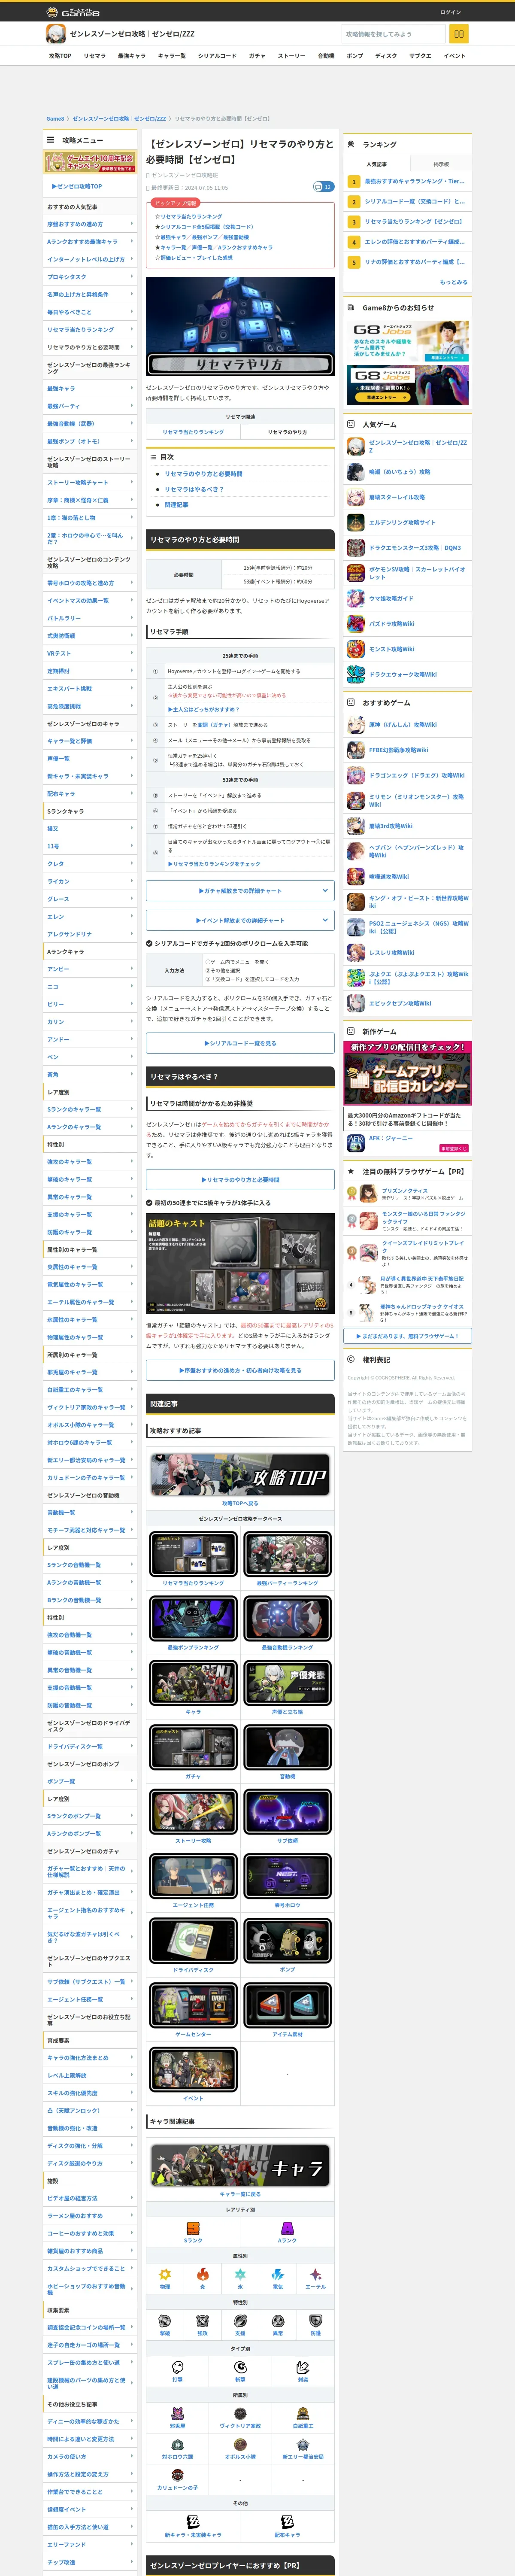515x2576 pixels.
Task: Click the search input field
Action: point(393,34)
